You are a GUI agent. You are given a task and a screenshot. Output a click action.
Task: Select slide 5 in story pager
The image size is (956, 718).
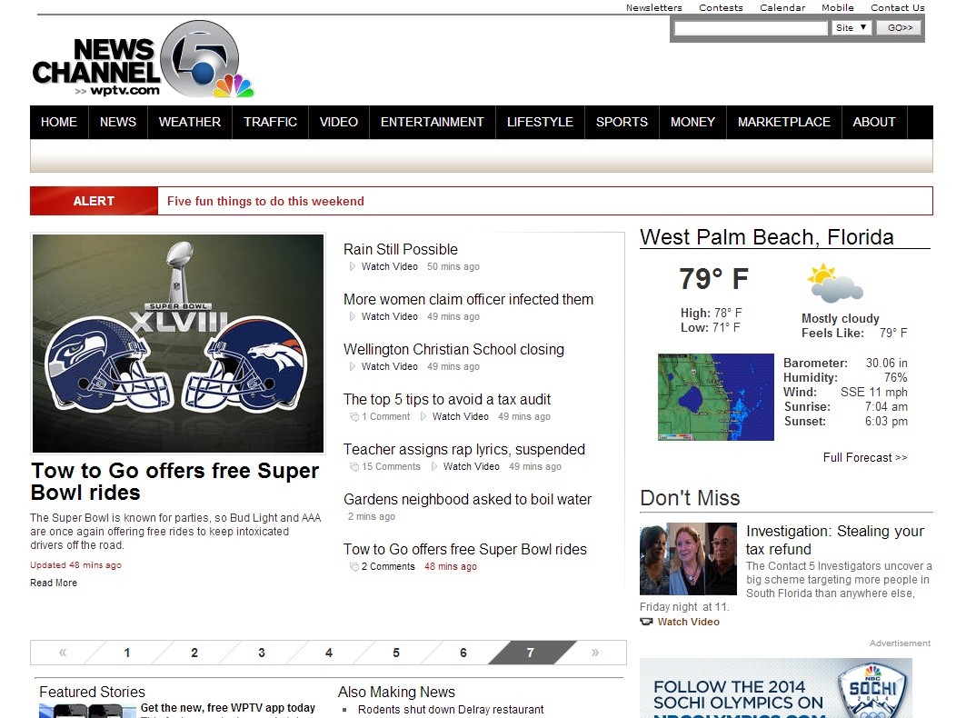[396, 653]
